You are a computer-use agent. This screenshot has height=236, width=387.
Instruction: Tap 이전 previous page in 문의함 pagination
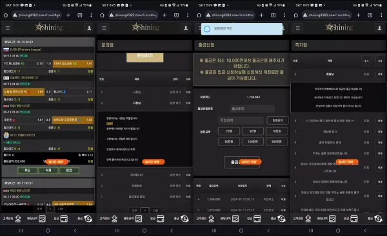134,210
